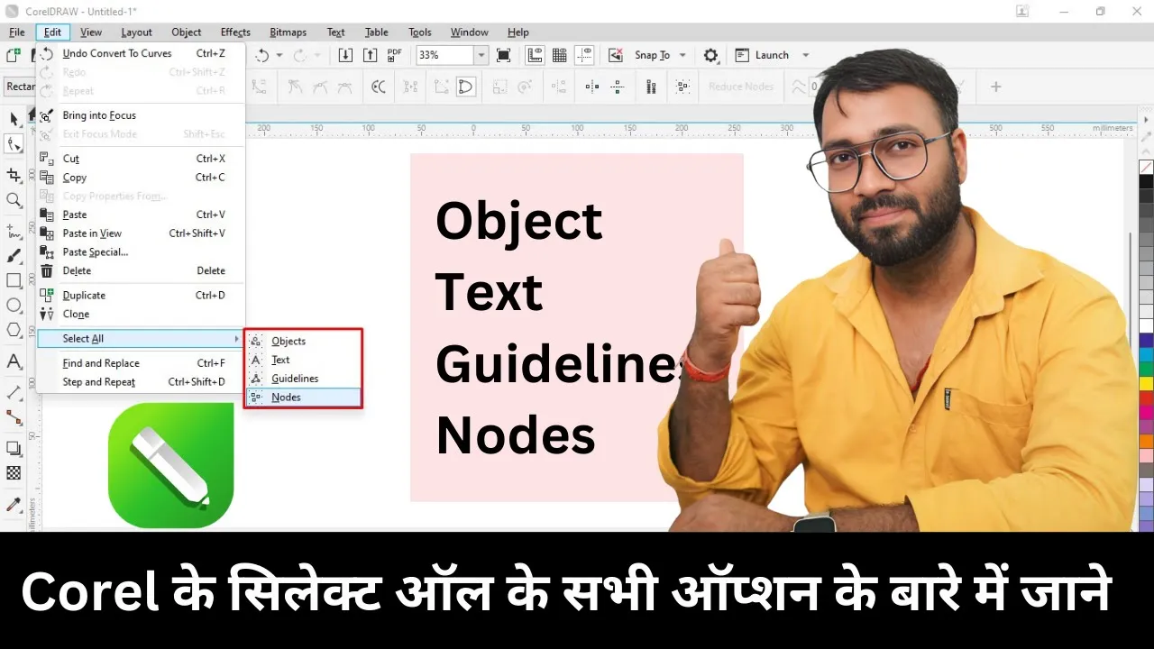Open the Help menu

pyautogui.click(x=518, y=32)
